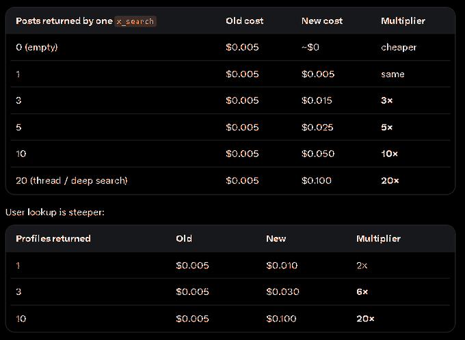The image size is (465, 340).
Task: Click 20× in the profiles table last row
Action: tap(365, 319)
